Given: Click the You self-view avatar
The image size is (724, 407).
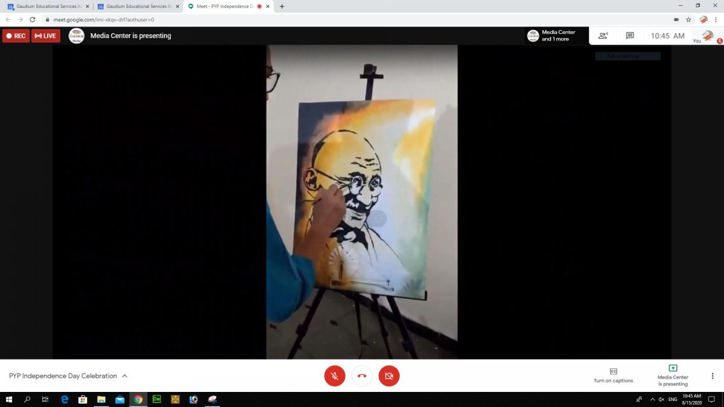Looking at the screenshot, I should point(708,36).
